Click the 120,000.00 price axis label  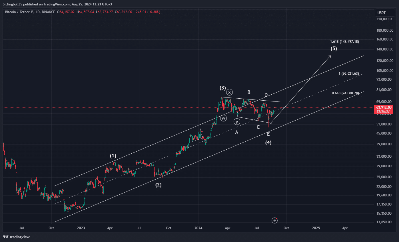pyautogui.click(x=385, y=60)
